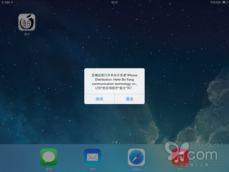Open the Music app in the dock
The height and width of the screenshot is (172, 229).
pyautogui.click(x=180, y=157)
